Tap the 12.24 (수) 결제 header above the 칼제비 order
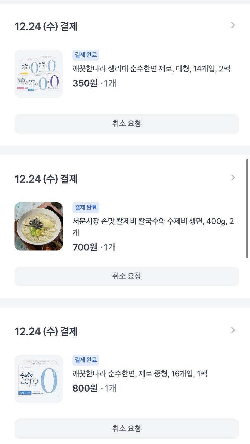The width and height of the screenshot is (250, 444). point(46,179)
